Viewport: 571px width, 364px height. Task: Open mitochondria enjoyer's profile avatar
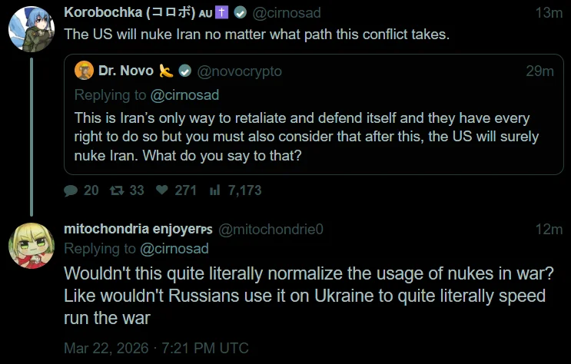tap(31, 245)
